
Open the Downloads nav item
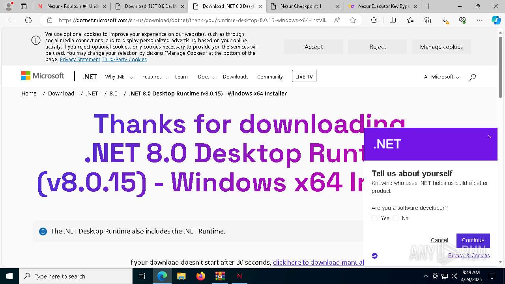pyautogui.click(x=236, y=77)
